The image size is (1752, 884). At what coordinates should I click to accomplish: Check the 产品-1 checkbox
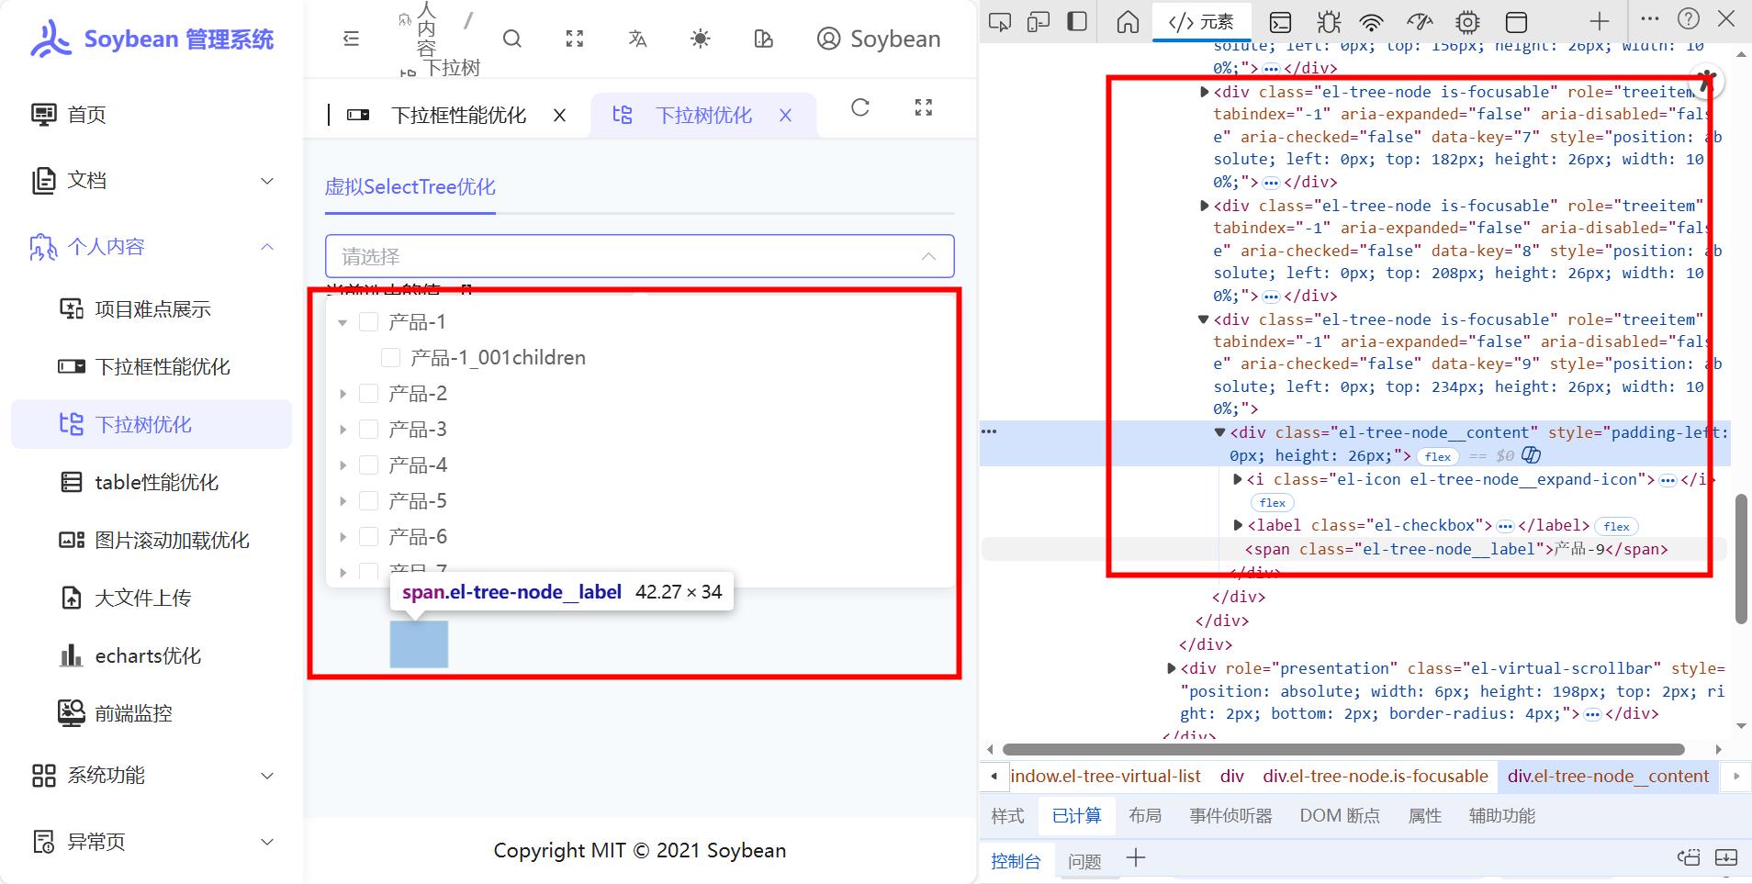(x=369, y=322)
